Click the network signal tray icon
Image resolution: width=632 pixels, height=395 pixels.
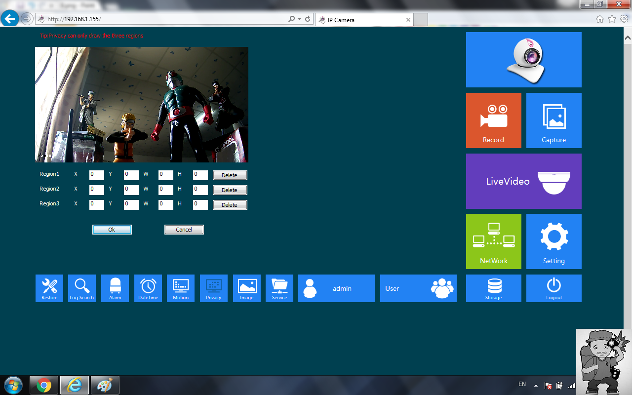pos(572,386)
